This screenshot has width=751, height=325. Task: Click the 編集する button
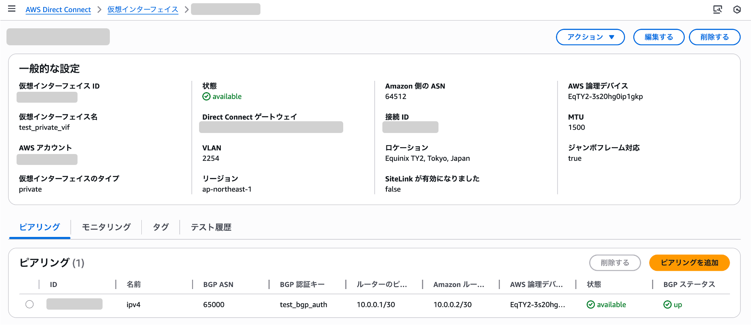point(659,37)
